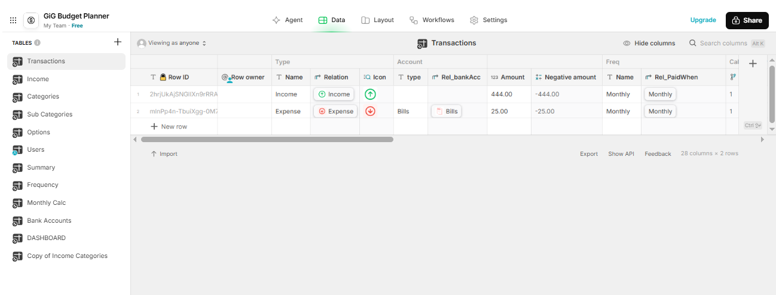
Task: Open the Users table
Action: tap(66, 149)
